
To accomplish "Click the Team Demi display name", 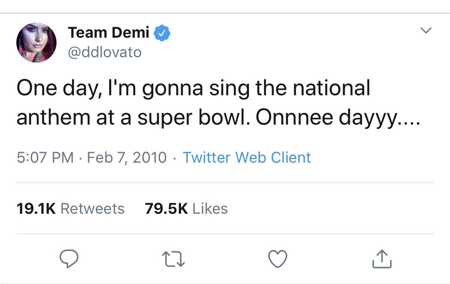I will [x=109, y=33].
